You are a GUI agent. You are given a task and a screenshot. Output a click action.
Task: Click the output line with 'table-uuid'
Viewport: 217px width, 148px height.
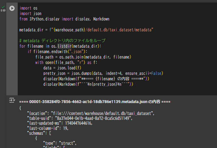pyautogui.click(x=80, y=118)
